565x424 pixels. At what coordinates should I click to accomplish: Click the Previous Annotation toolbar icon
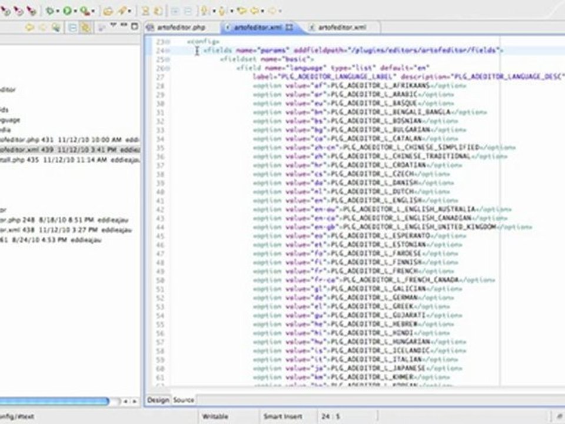[222, 11]
